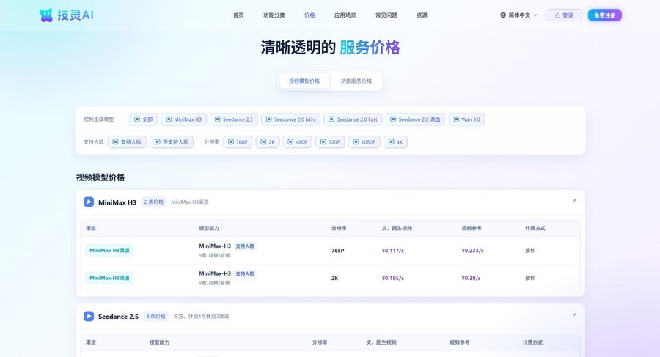Toggle the 2K resolution filter
Image resolution: width=660 pixels, height=357 pixels.
pyautogui.click(x=268, y=142)
